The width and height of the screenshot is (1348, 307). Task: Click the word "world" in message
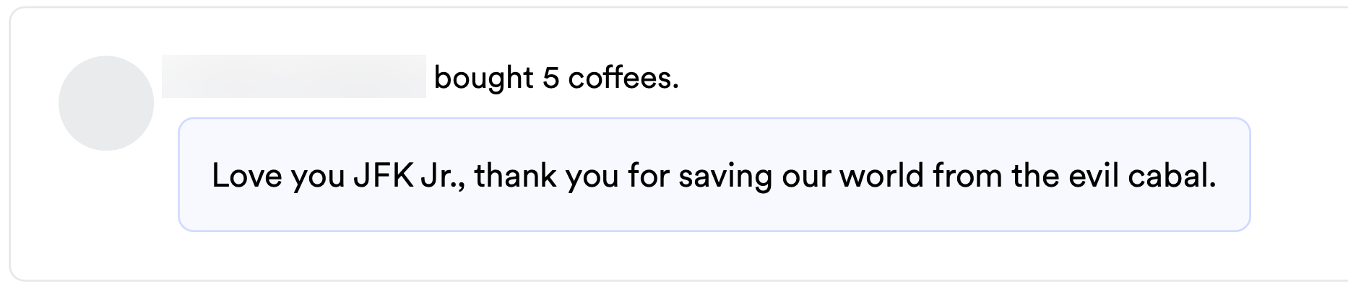tap(881, 176)
